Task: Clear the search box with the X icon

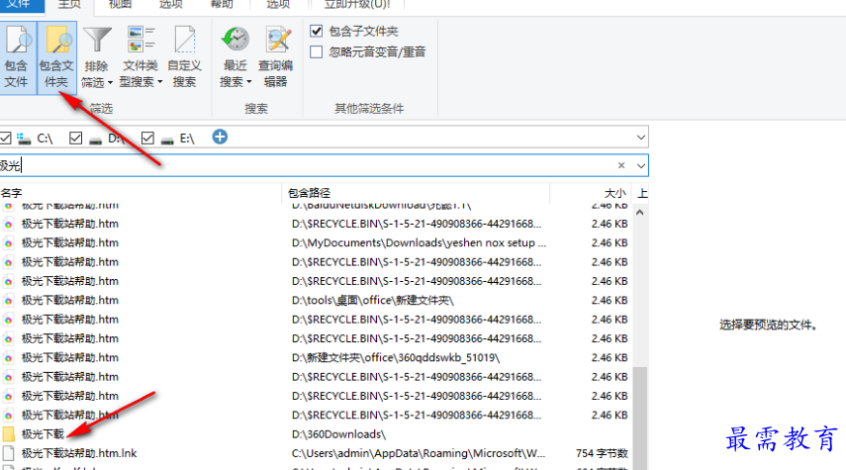Action: click(x=621, y=165)
